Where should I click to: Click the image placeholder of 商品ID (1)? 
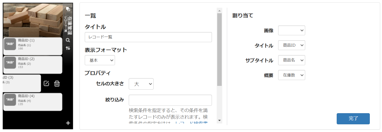(x=10, y=44)
